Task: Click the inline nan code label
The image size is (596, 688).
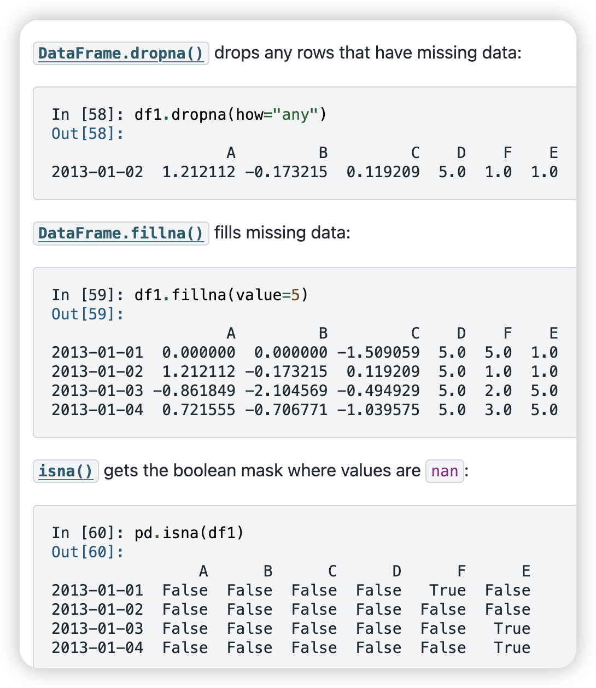Action: coord(445,471)
